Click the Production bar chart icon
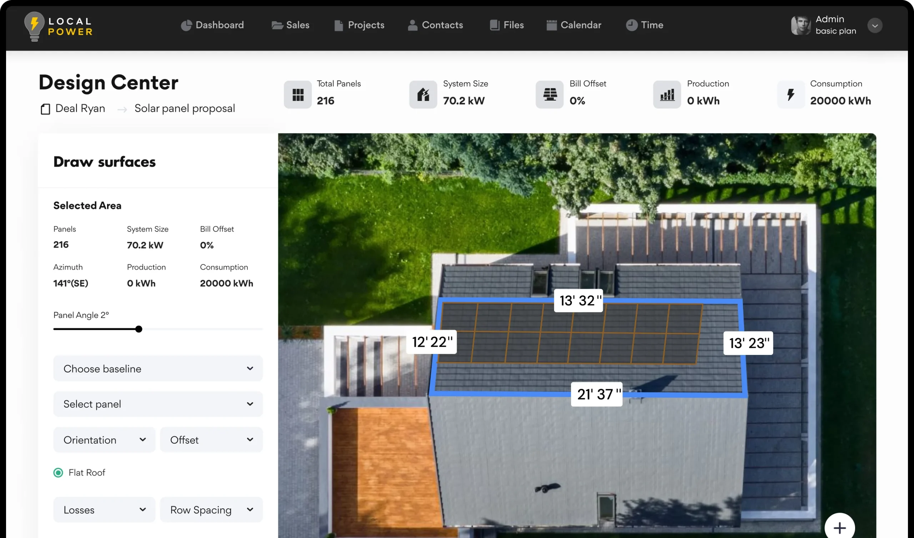The width and height of the screenshot is (914, 538). [x=667, y=95]
